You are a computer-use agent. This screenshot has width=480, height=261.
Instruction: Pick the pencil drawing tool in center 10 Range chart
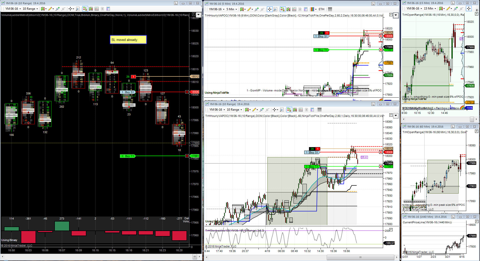tap(255, 110)
